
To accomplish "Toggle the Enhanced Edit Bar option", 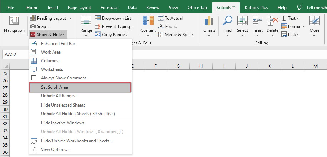I will coord(58,44).
